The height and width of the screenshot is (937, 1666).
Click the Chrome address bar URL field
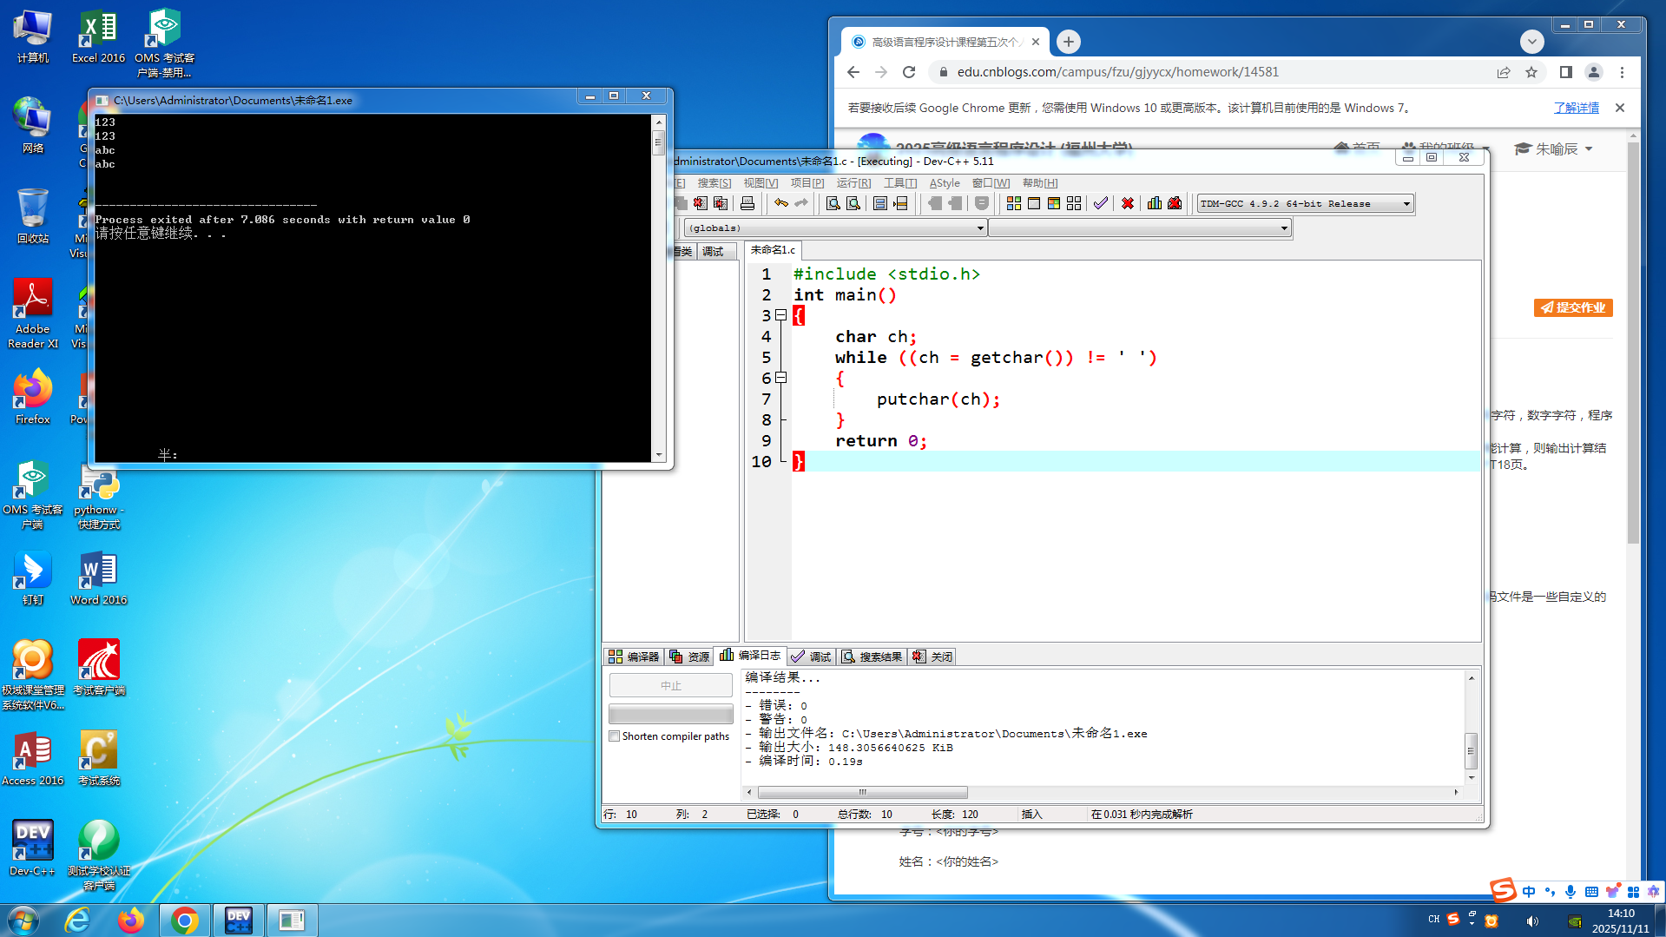[x=1208, y=72]
